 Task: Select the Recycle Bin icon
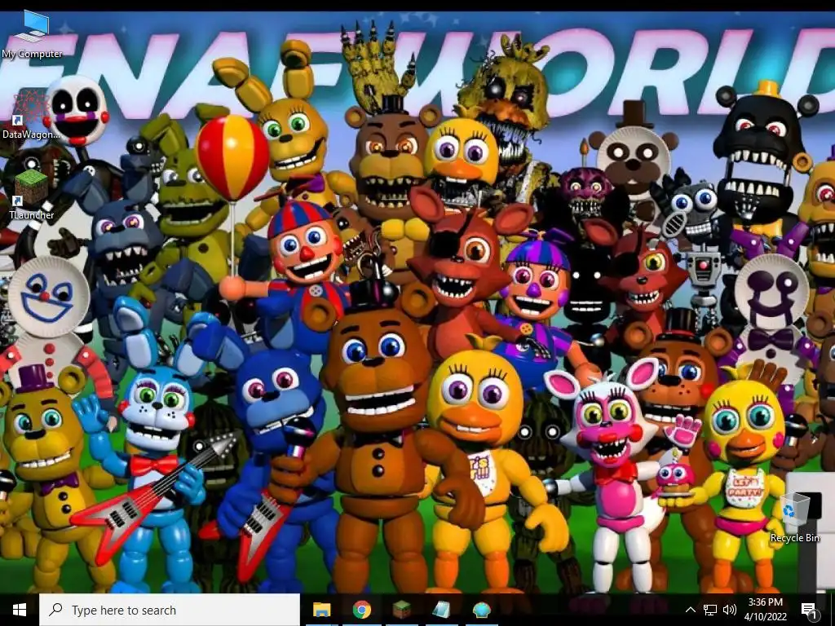coord(794,518)
